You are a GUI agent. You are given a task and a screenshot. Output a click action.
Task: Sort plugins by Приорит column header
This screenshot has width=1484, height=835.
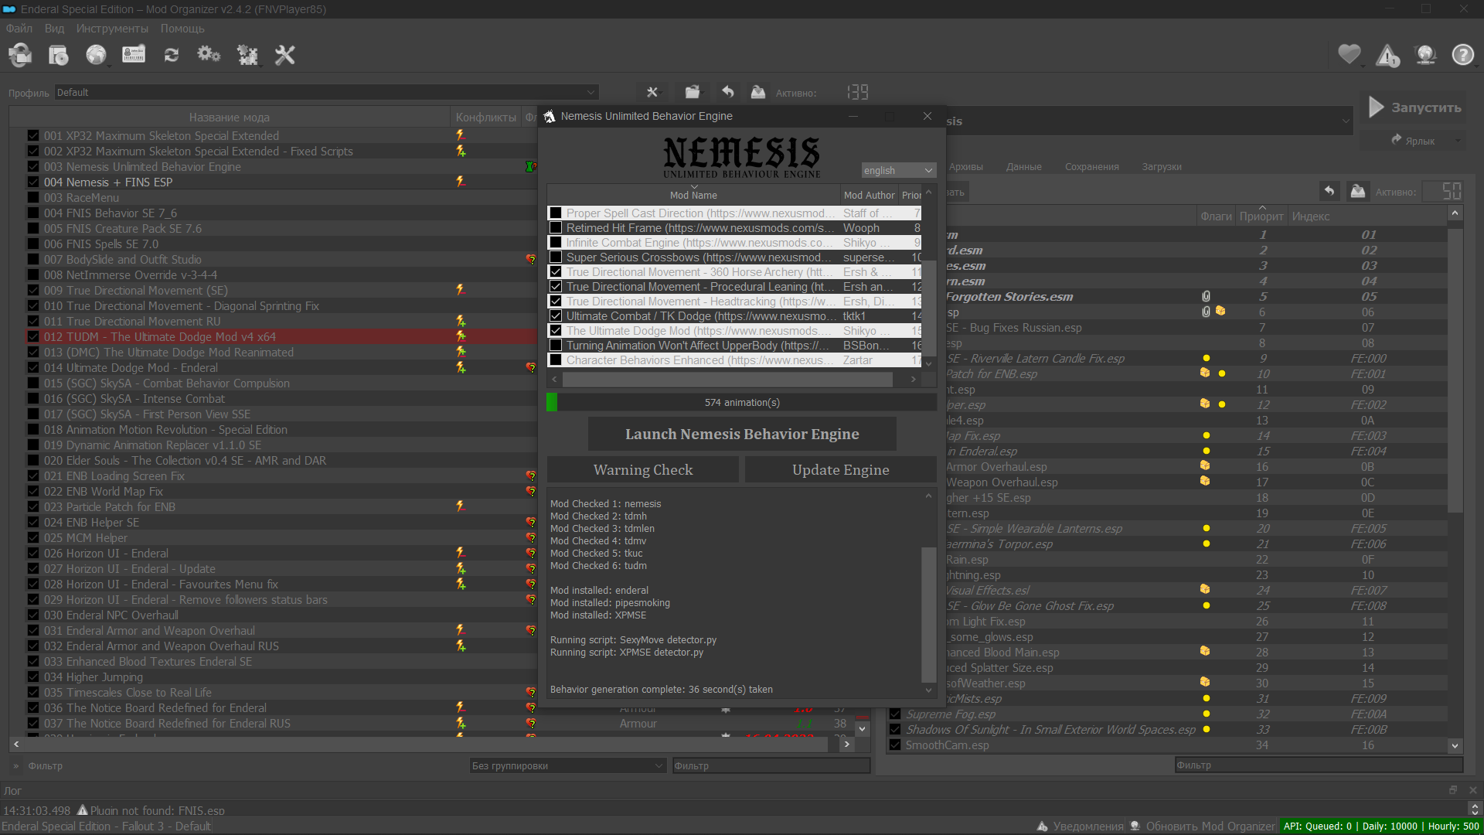pos(1261,216)
